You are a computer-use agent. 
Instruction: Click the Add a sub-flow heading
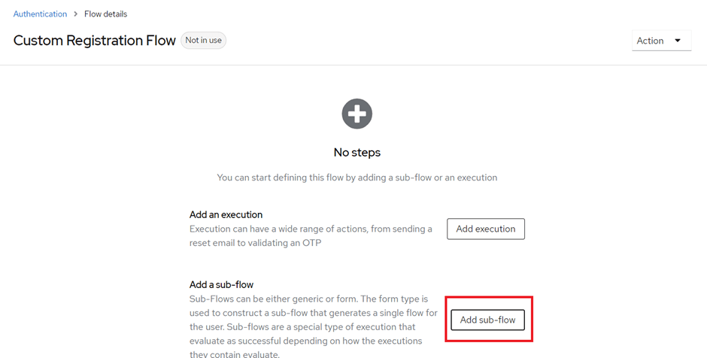[x=221, y=284]
